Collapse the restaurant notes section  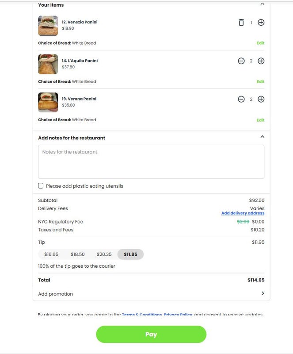262,137
